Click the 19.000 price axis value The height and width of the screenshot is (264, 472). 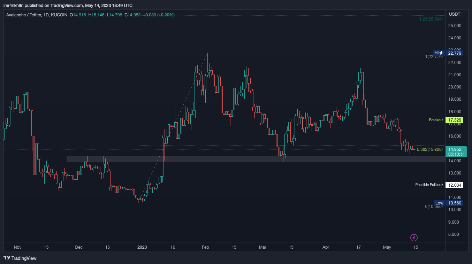pyautogui.click(x=455, y=99)
